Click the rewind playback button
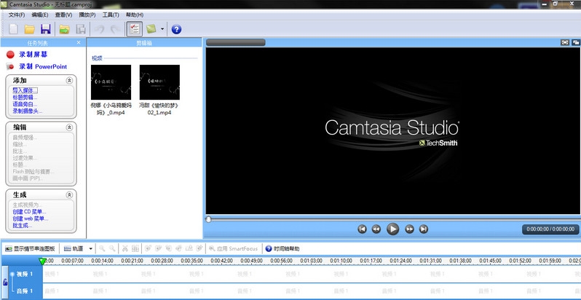581x300 pixels. (376, 229)
